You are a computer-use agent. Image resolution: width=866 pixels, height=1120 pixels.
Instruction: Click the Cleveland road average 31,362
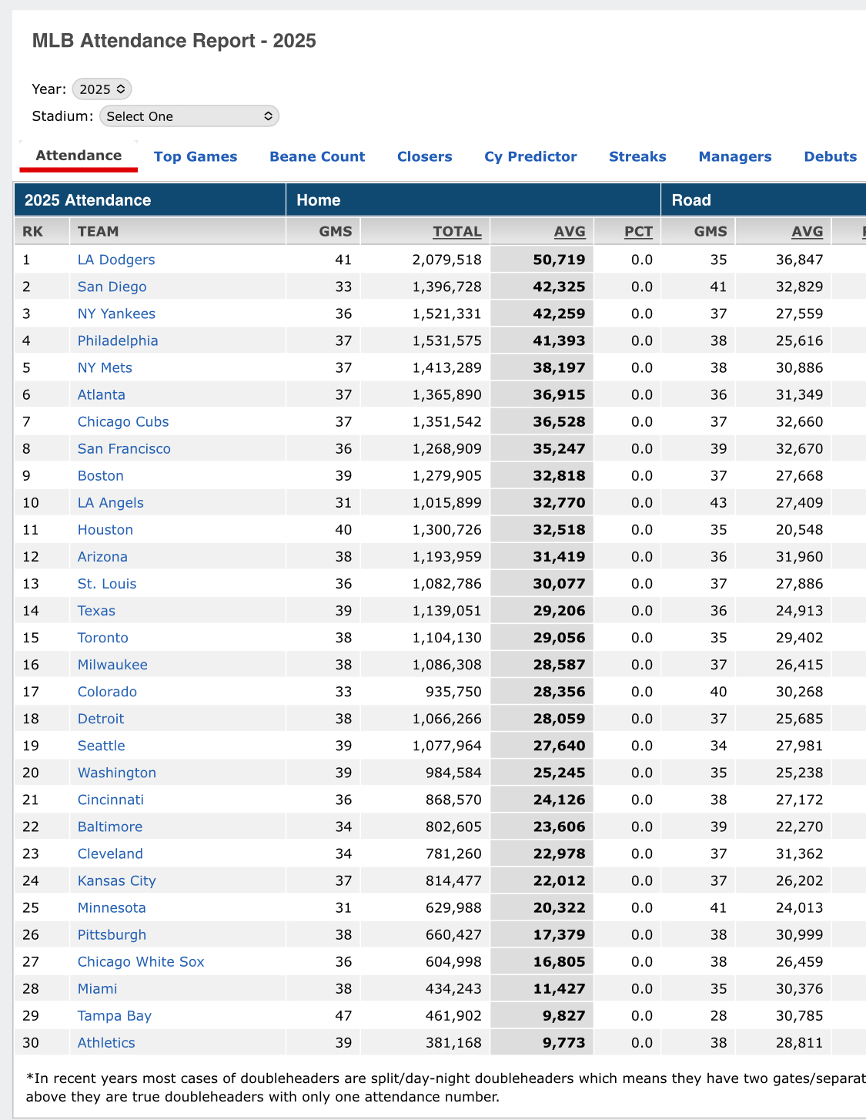click(800, 853)
